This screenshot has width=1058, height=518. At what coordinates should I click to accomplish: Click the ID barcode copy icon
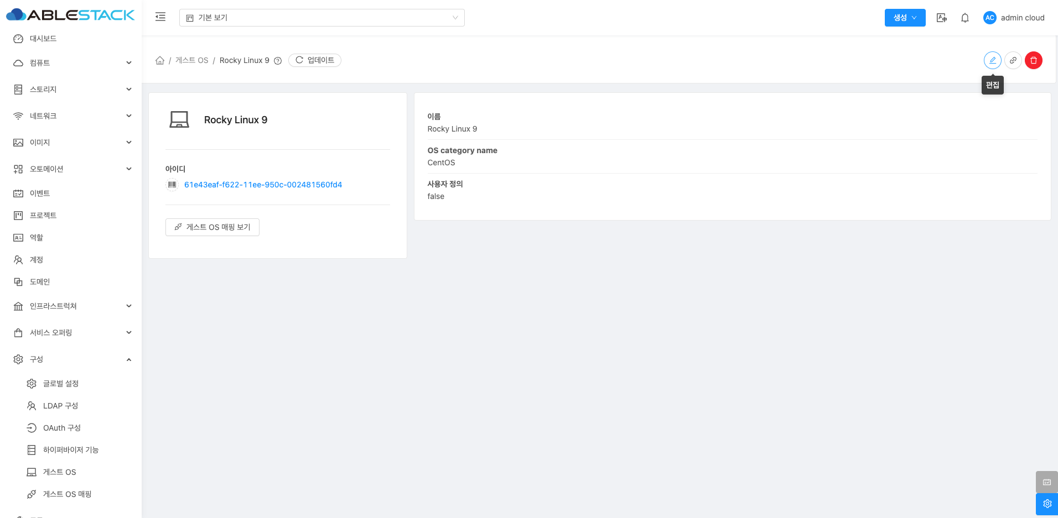(x=172, y=185)
